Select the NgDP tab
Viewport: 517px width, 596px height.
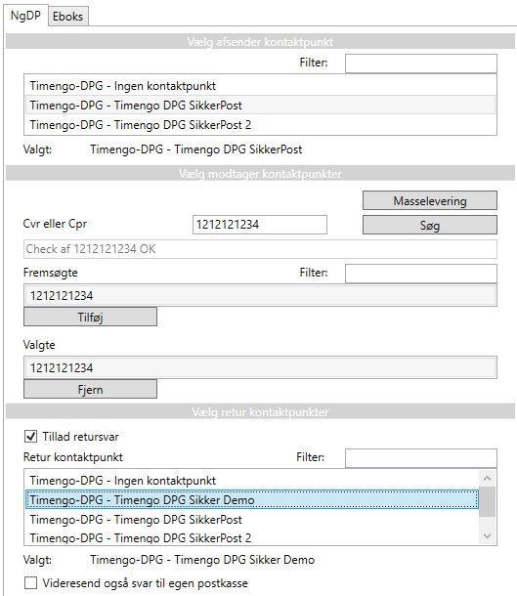point(25,16)
